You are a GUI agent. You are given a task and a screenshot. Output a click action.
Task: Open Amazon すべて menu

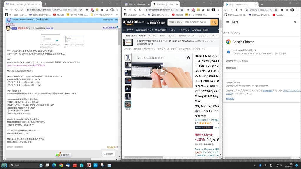tap(128, 30)
